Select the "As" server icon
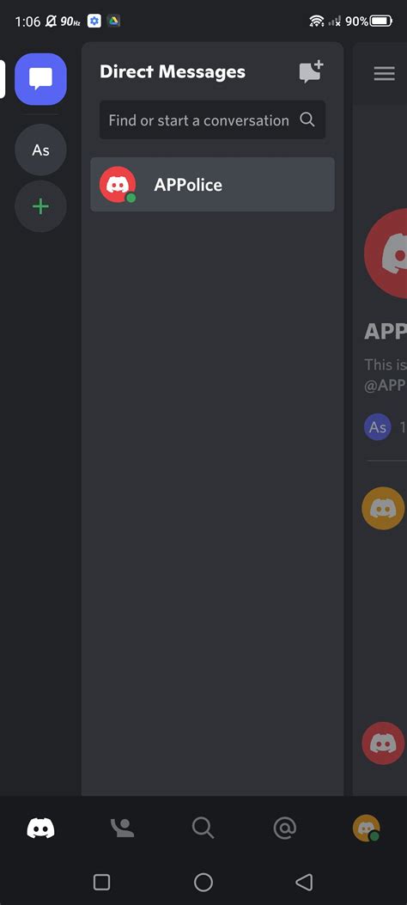The width and height of the screenshot is (407, 905). click(40, 150)
